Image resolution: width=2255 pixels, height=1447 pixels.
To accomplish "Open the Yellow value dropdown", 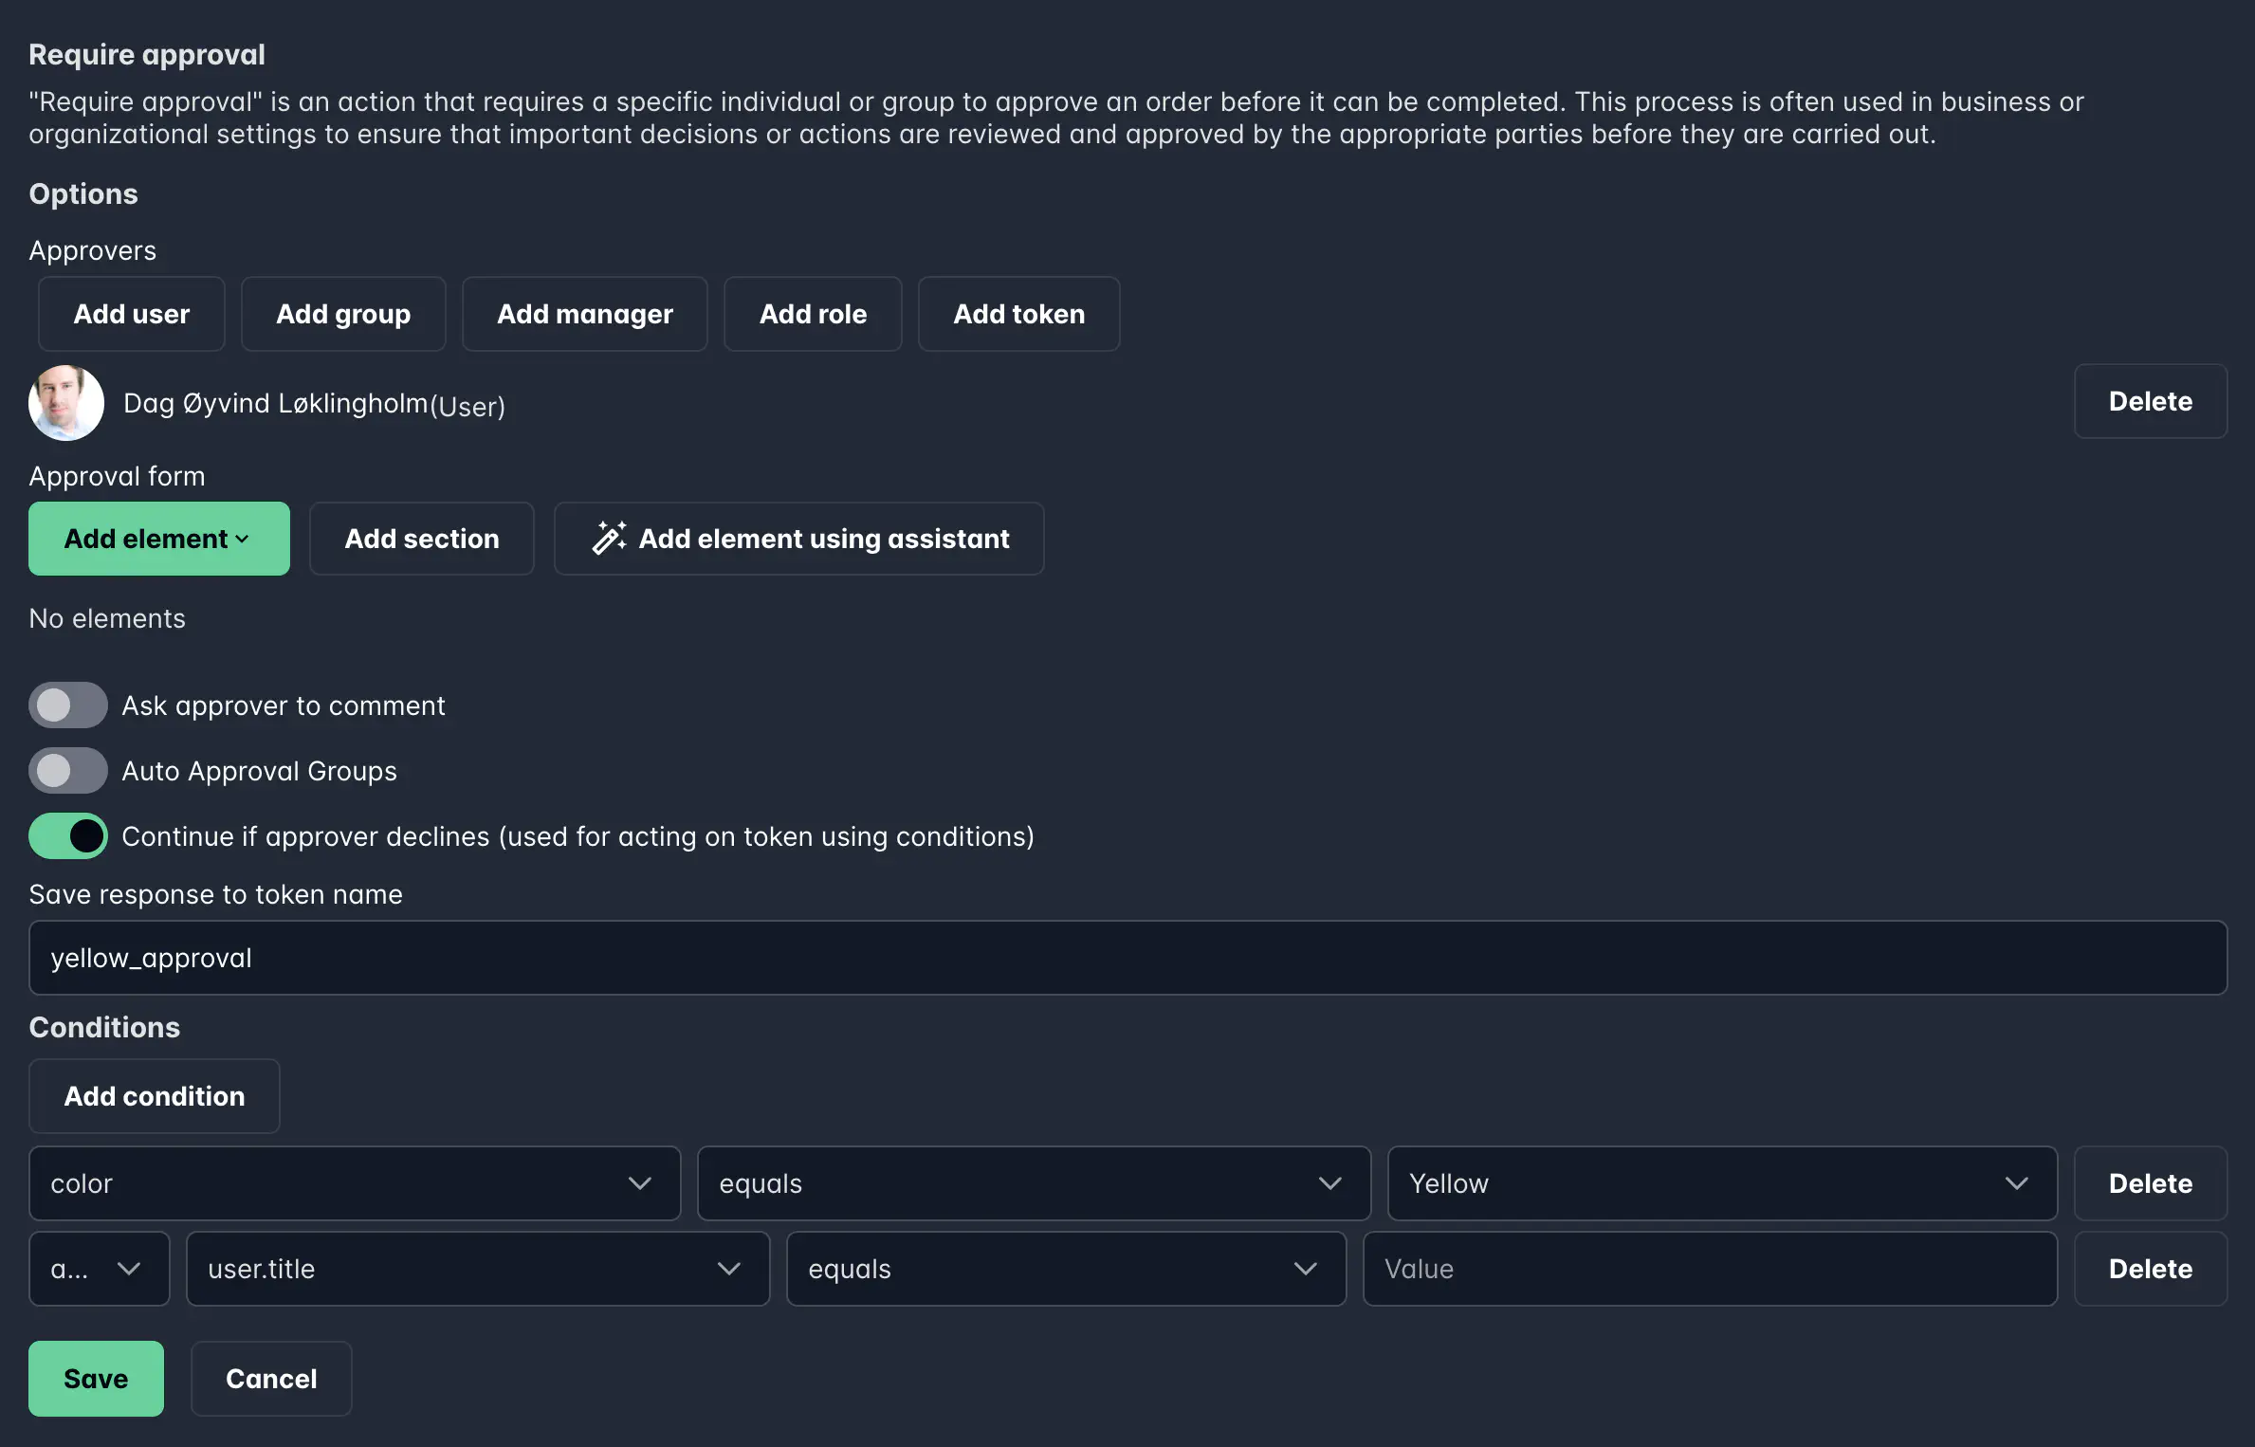I will click(x=1721, y=1182).
